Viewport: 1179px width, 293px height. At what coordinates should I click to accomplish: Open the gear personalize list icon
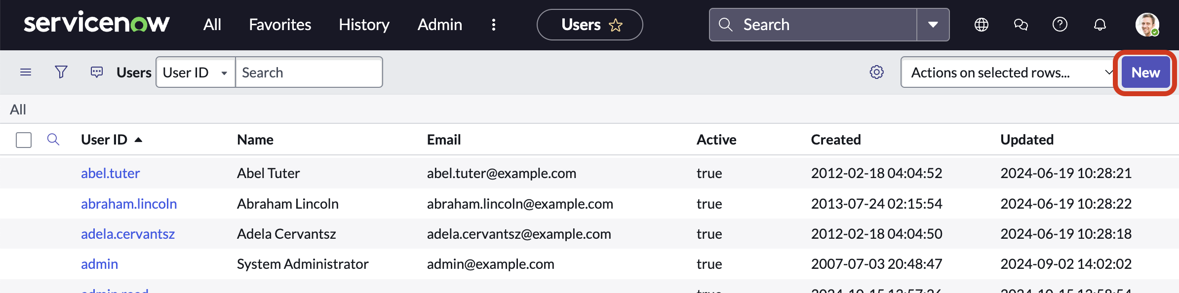click(877, 72)
